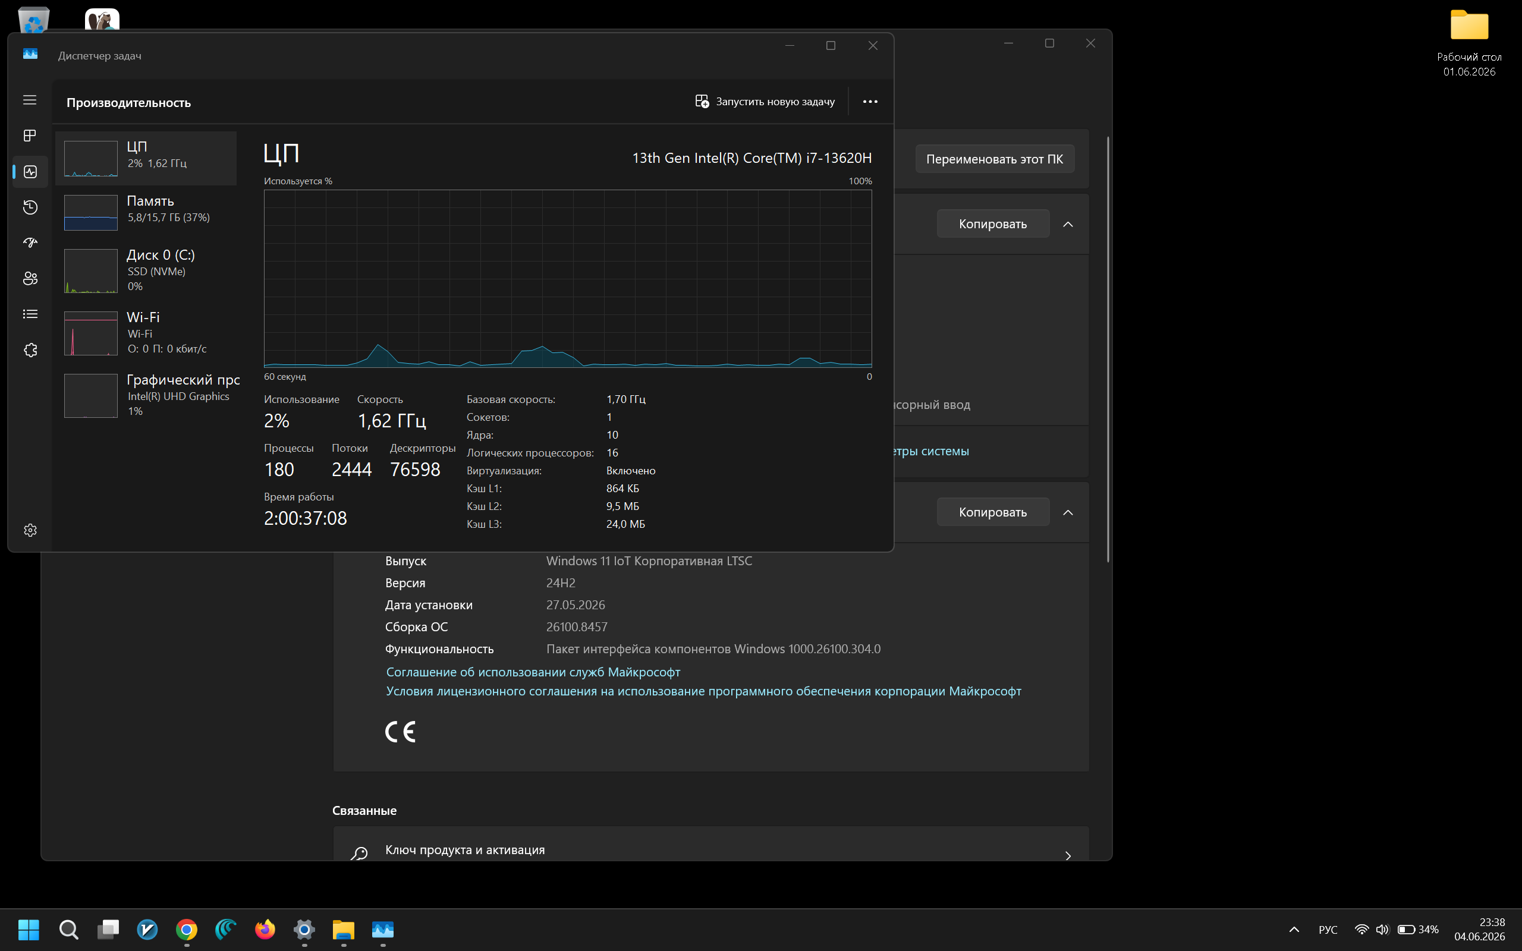This screenshot has width=1522, height=951.
Task: Open Details page list icon
Action: click(x=30, y=314)
